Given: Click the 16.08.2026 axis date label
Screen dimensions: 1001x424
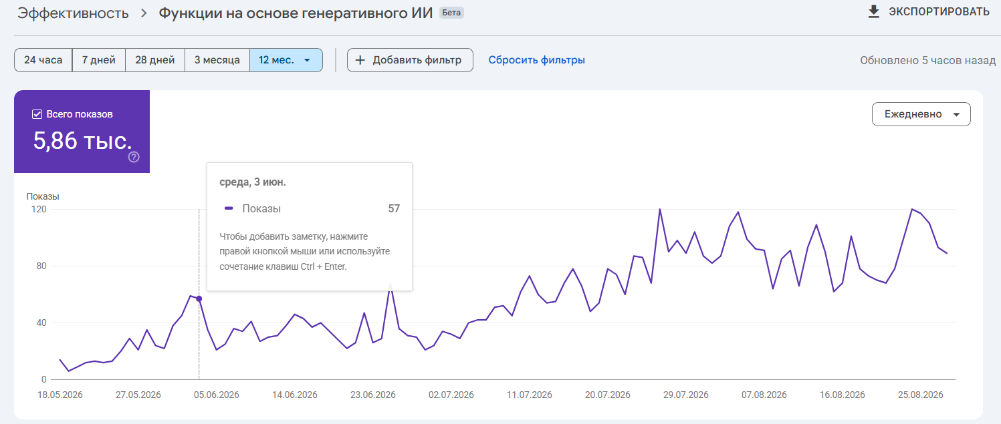Looking at the screenshot, I should [x=842, y=395].
